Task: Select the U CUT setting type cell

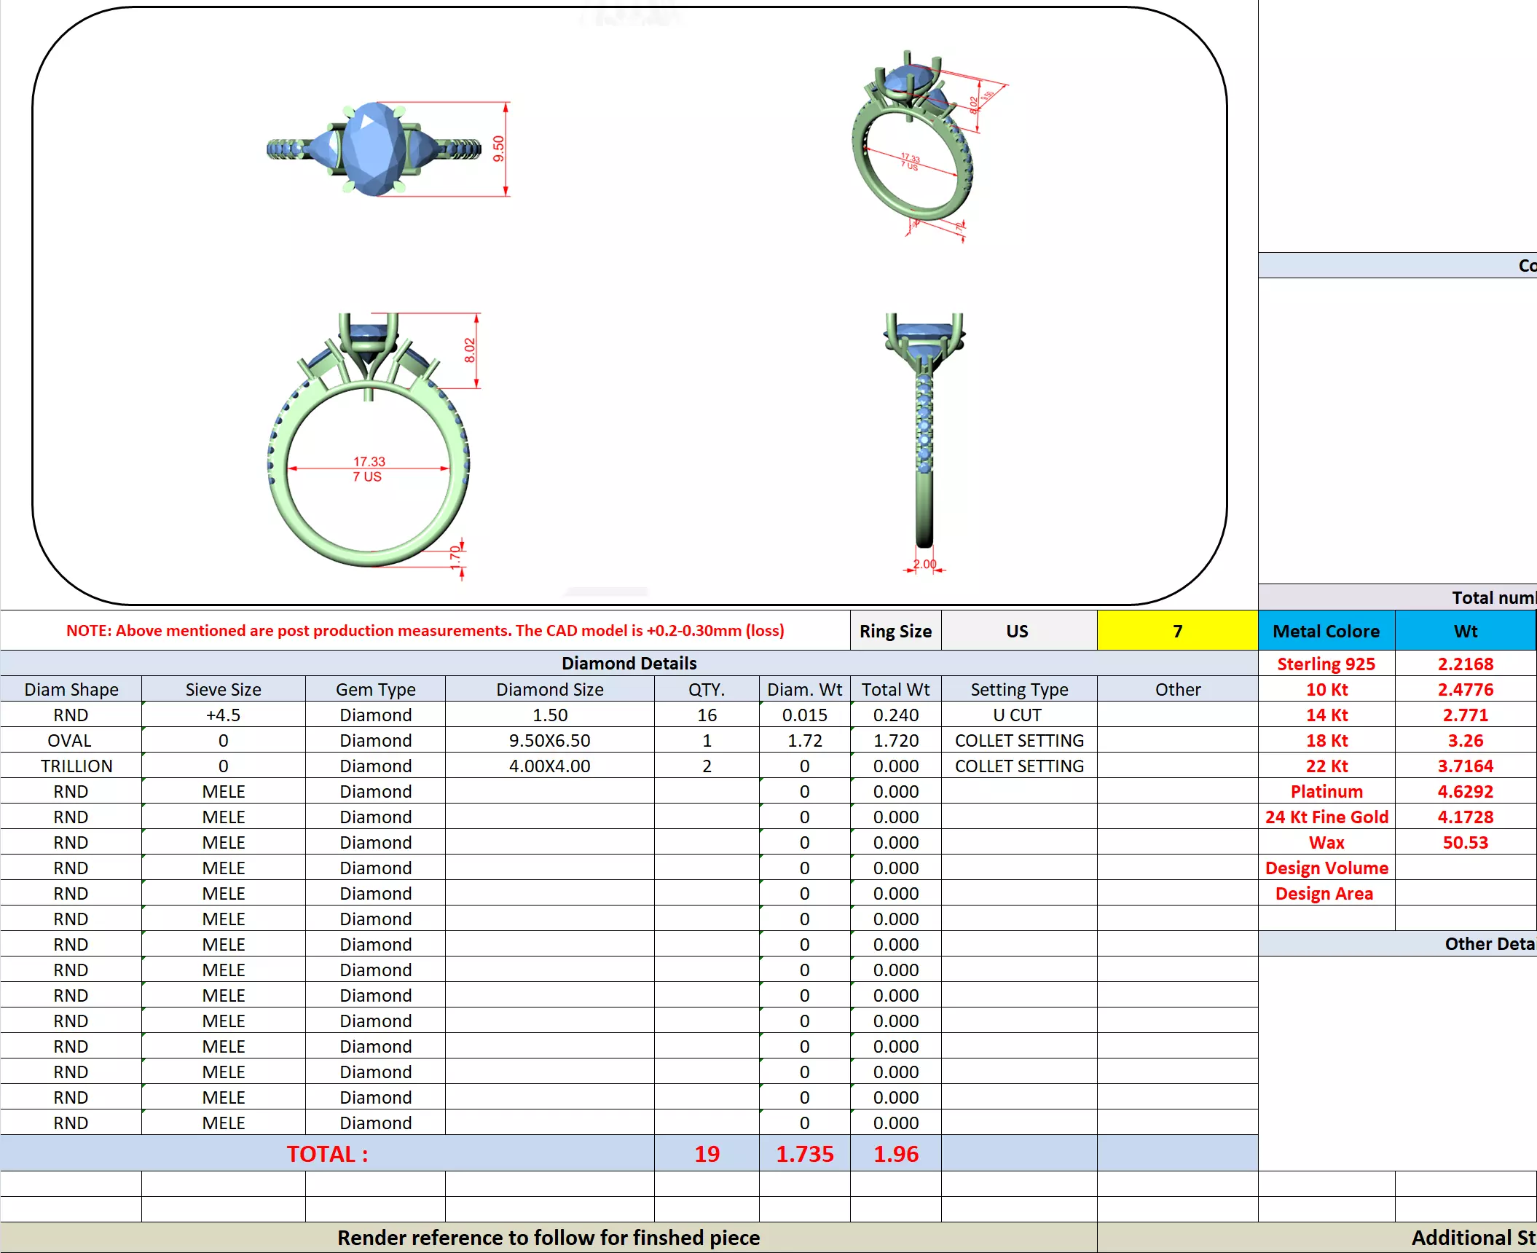Action: pos(1018,715)
